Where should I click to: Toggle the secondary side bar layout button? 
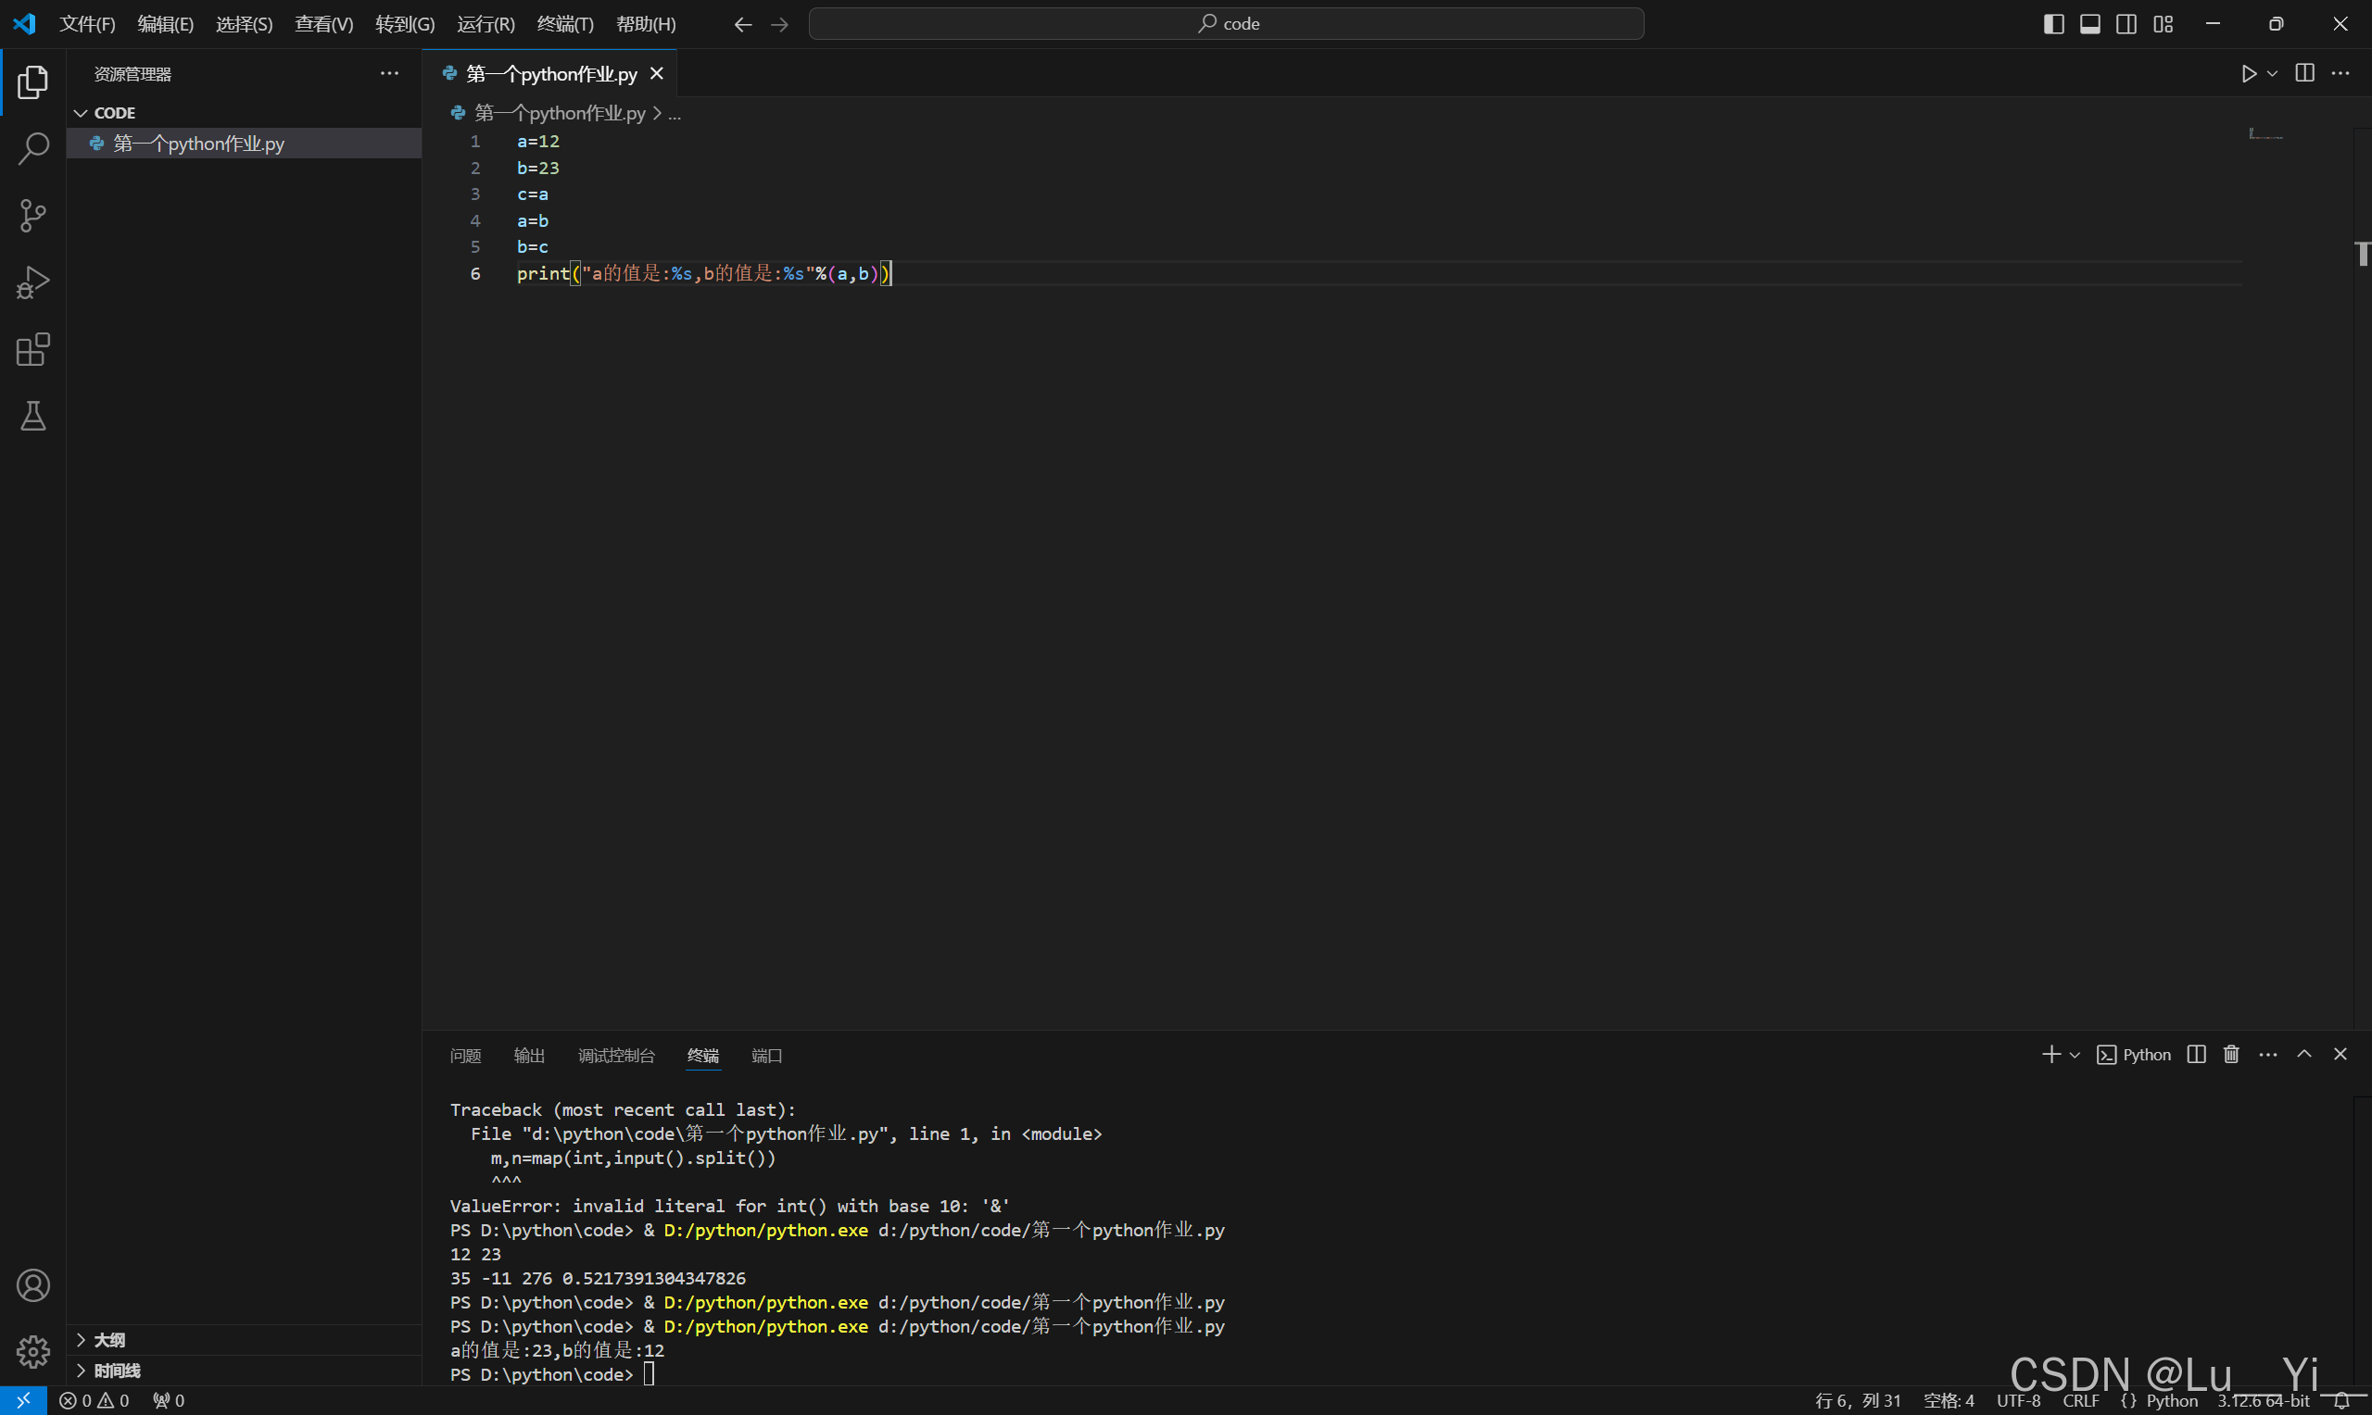point(2126,24)
